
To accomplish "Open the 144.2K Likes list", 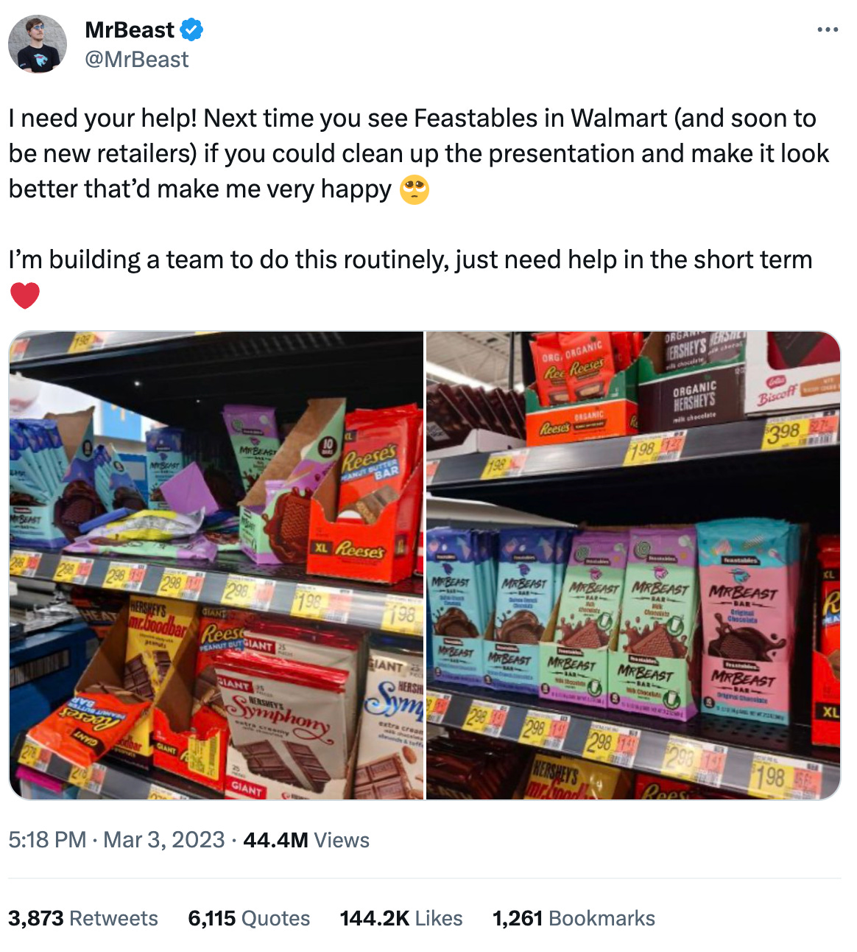I will click(x=401, y=918).
